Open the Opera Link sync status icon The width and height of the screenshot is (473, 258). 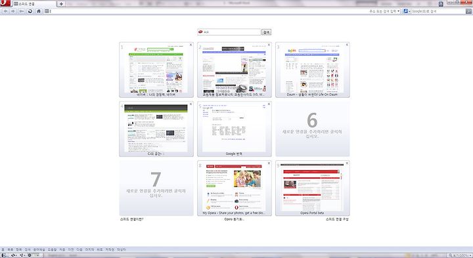pyautogui.click(x=14, y=255)
